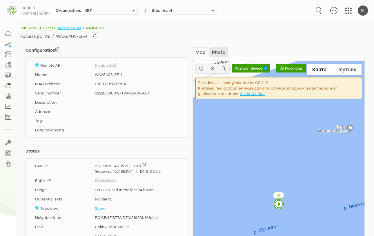Open the configuration sliders sidebar icon
The image size is (374, 236).
8,117
